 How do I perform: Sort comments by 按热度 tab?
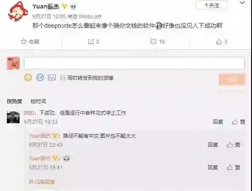point(14,101)
